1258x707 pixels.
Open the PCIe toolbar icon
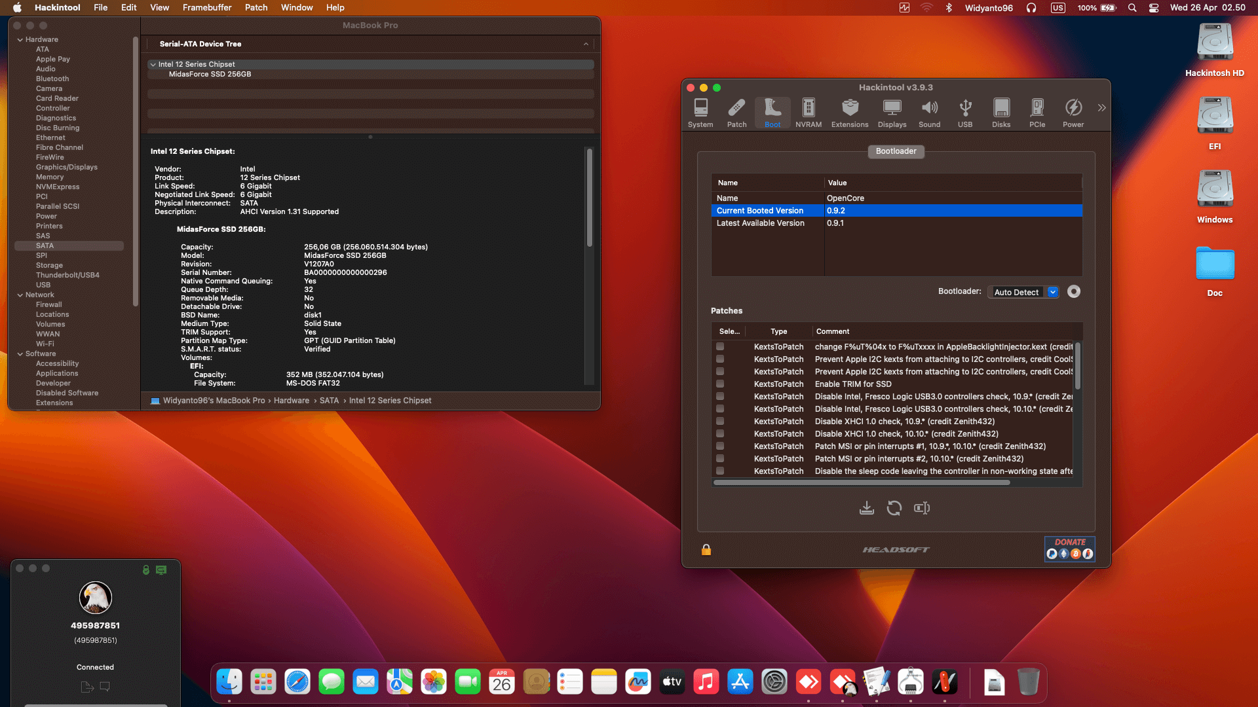coord(1037,113)
